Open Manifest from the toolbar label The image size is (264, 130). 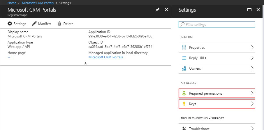click(x=45, y=24)
